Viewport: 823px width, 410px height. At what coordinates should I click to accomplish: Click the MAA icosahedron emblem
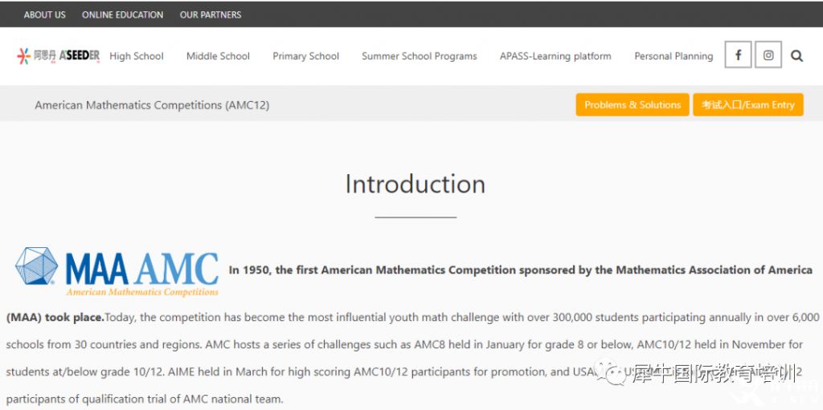pyautogui.click(x=36, y=266)
